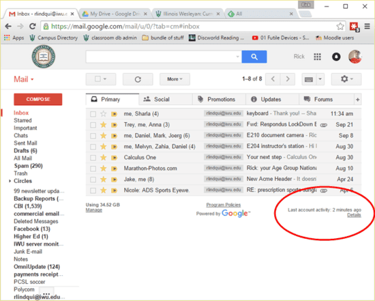Screen dimensions: 375x301
Task: Open the Program Policies link
Action: tap(224, 205)
